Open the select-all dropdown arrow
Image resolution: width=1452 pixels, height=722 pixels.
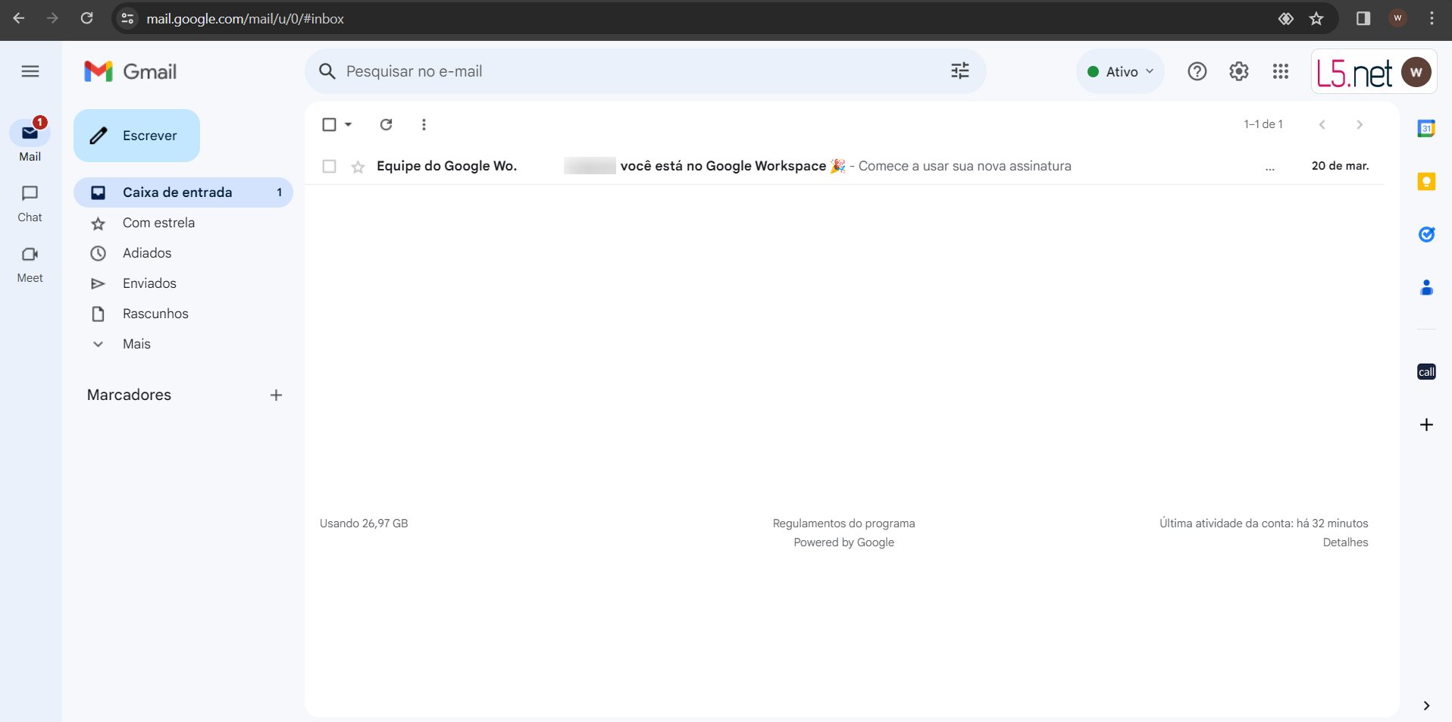(349, 124)
